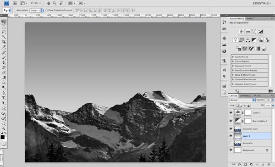This screenshot has width=275, height=167.
Task: Select the Eraser tool
Action: (x=4, y=72)
